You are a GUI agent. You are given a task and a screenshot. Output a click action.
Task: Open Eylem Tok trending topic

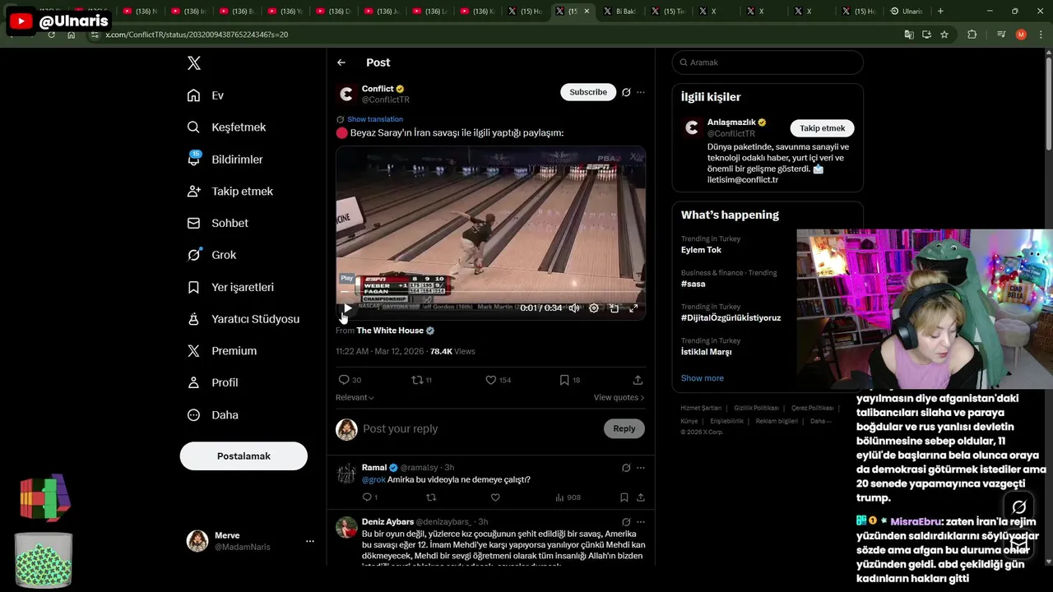701,250
